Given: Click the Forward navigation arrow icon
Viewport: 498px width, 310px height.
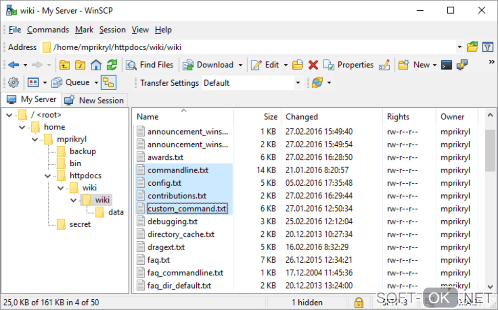Looking at the screenshot, I should [x=37, y=65].
